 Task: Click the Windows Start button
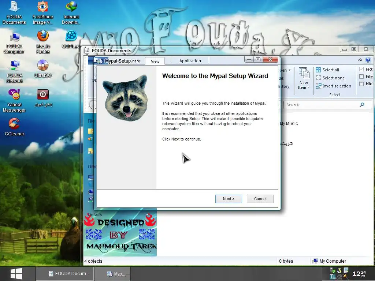click(16, 274)
